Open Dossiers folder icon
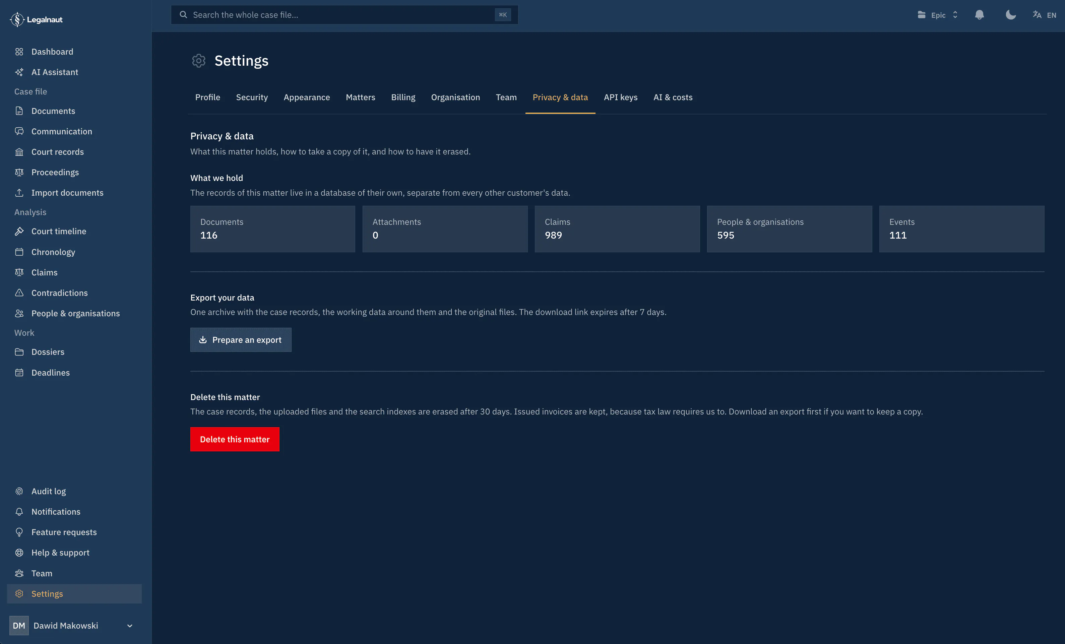This screenshot has width=1065, height=644. 19,352
